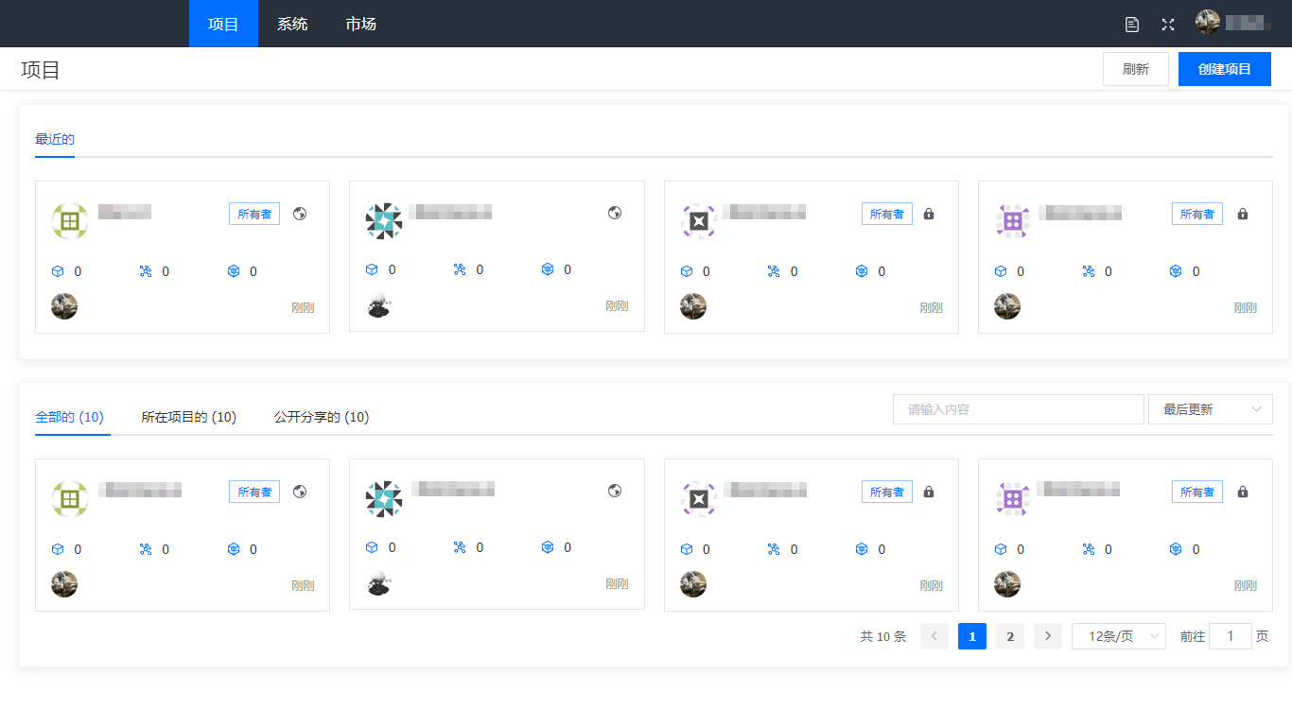Open the user avatar menu in header
Viewport: 1292px width, 726px height.
pos(1208,22)
